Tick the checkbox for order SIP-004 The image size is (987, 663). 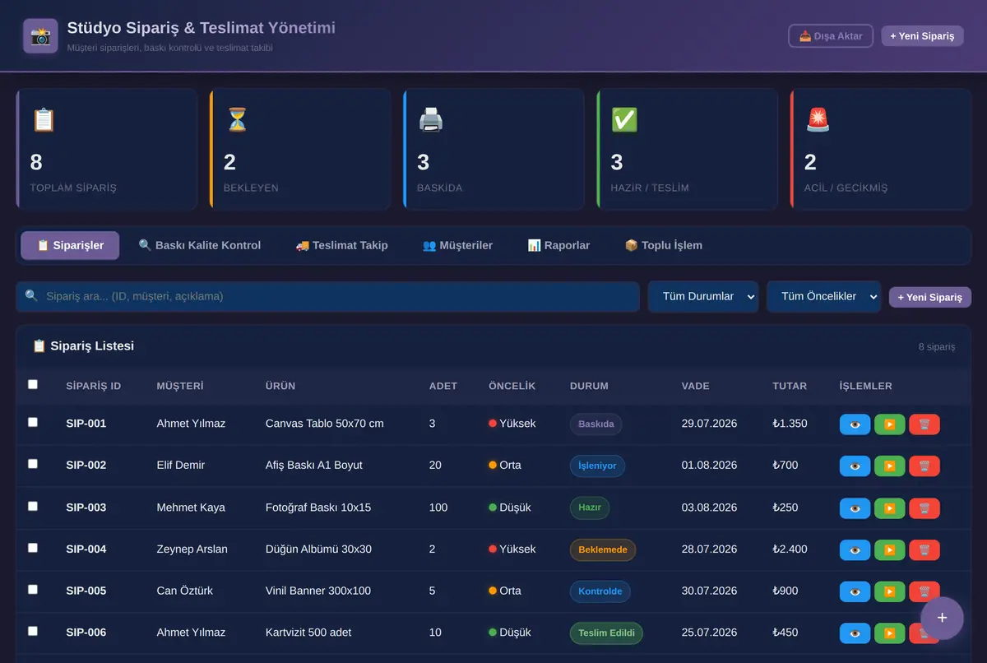[33, 547]
